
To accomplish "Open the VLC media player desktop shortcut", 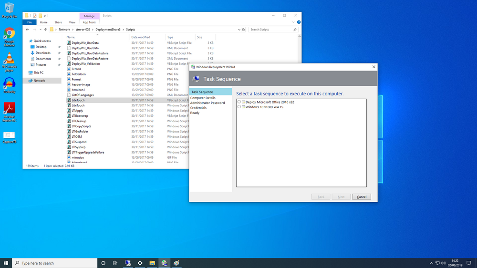I will click(10, 62).
